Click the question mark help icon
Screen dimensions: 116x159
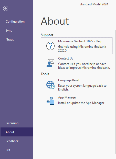click(x=50, y=46)
